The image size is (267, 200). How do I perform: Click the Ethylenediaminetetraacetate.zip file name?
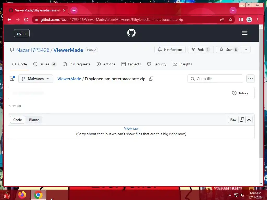tap(115, 79)
